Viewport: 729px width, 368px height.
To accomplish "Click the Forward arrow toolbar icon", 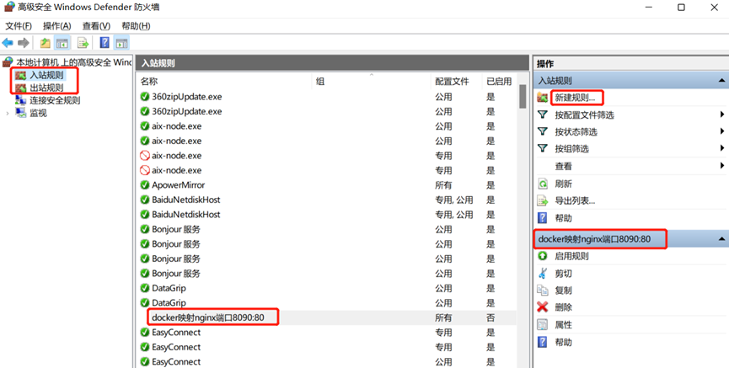I will (x=24, y=43).
